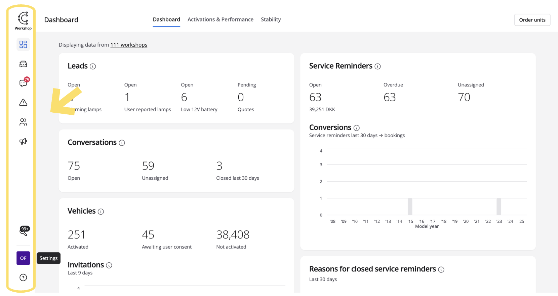Open the 111 workshops link

tap(129, 45)
